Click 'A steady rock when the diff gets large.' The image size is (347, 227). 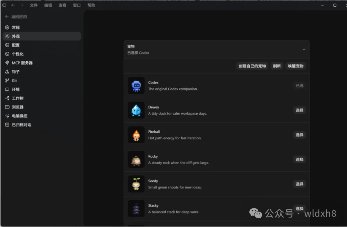pos(179,162)
